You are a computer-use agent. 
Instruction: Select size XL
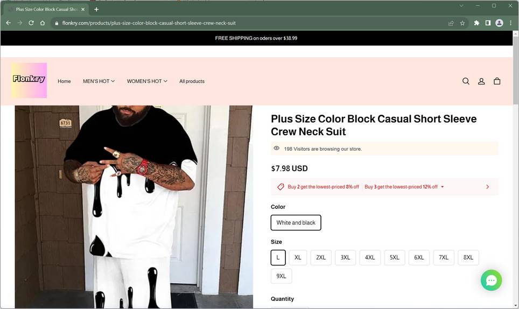click(x=298, y=257)
